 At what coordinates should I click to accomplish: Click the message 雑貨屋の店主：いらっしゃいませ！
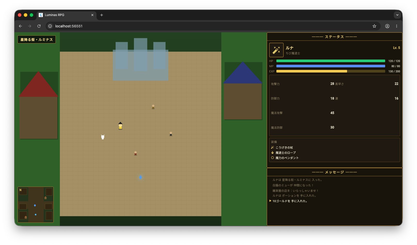pyautogui.click(x=295, y=191)
